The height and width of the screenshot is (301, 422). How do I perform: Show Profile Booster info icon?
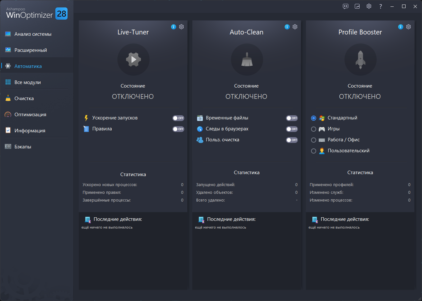401,27
